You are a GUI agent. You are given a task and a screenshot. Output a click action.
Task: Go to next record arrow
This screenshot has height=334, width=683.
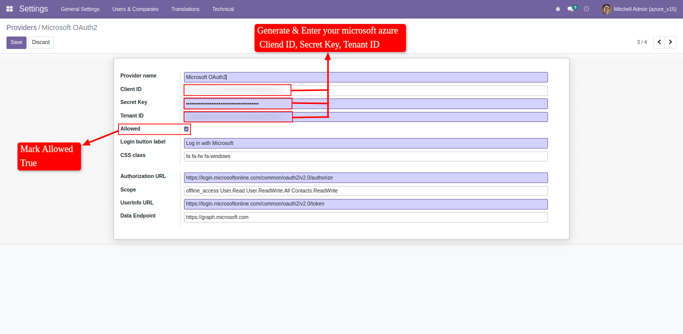670,42
